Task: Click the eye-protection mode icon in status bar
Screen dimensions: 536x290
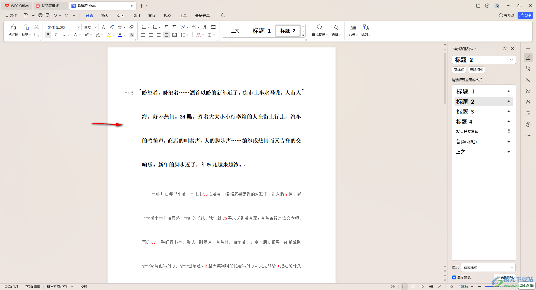Action: [x=393, y=286]
